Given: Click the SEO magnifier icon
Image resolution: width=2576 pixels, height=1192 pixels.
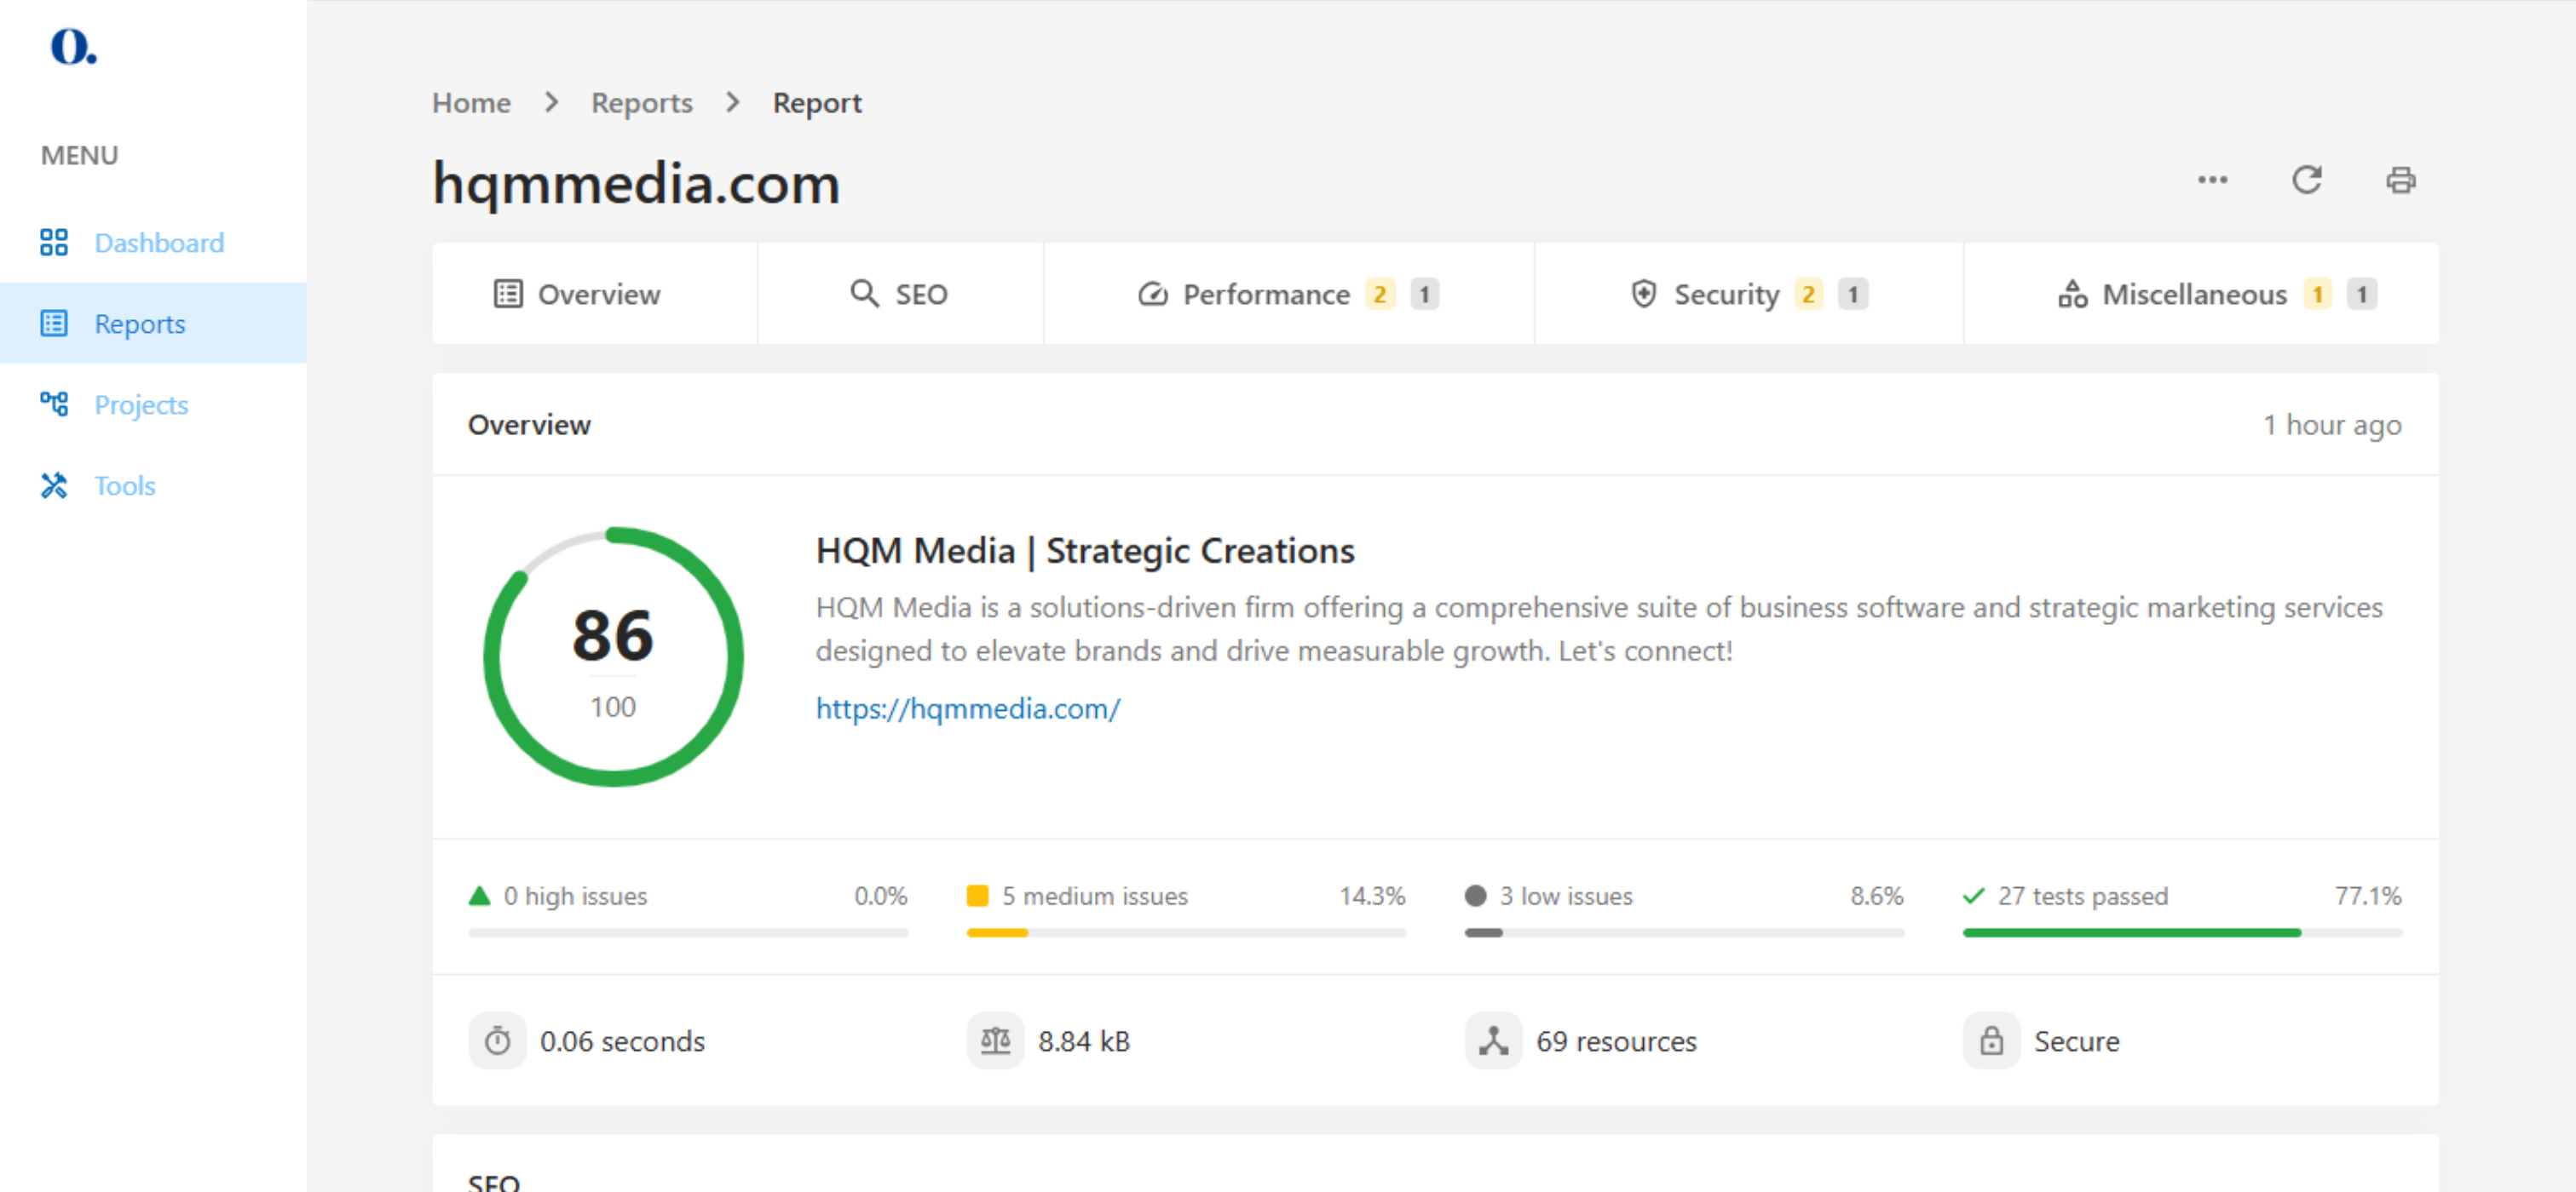Looking at the screenshot, I should (x=864, y=294).
